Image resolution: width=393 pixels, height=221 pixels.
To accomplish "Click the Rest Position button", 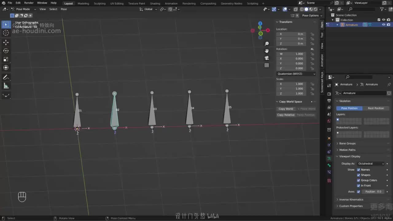I will tap(376, 108).
